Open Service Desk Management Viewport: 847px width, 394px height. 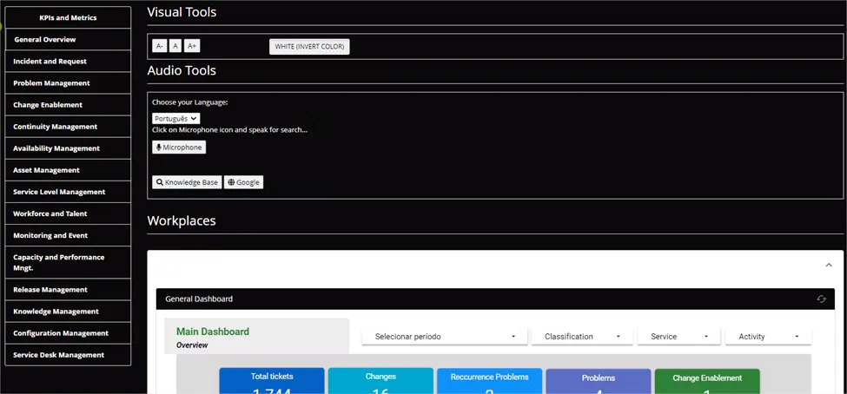(x=68, y=355)
